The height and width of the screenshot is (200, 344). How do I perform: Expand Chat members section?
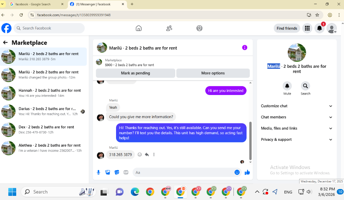[x=296, y=117]
